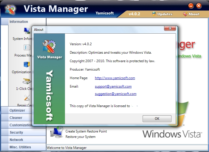
Task: Expand the Cleaner sidebar section
Action: click(16, 118)
